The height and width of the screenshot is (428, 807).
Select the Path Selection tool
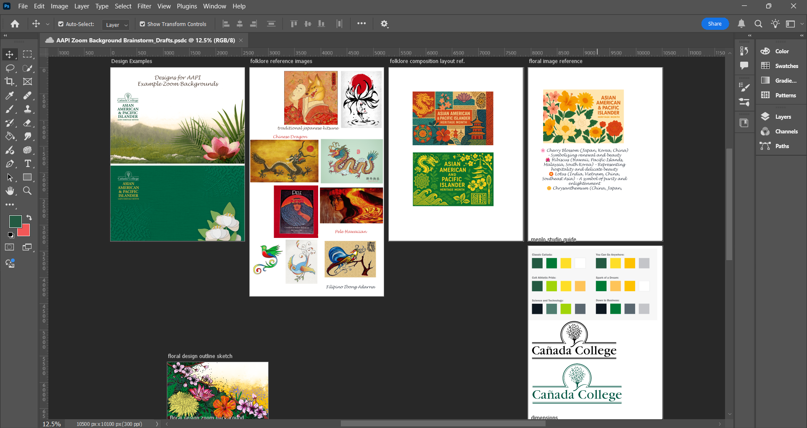pyautogui.click(x=9, y=177)
